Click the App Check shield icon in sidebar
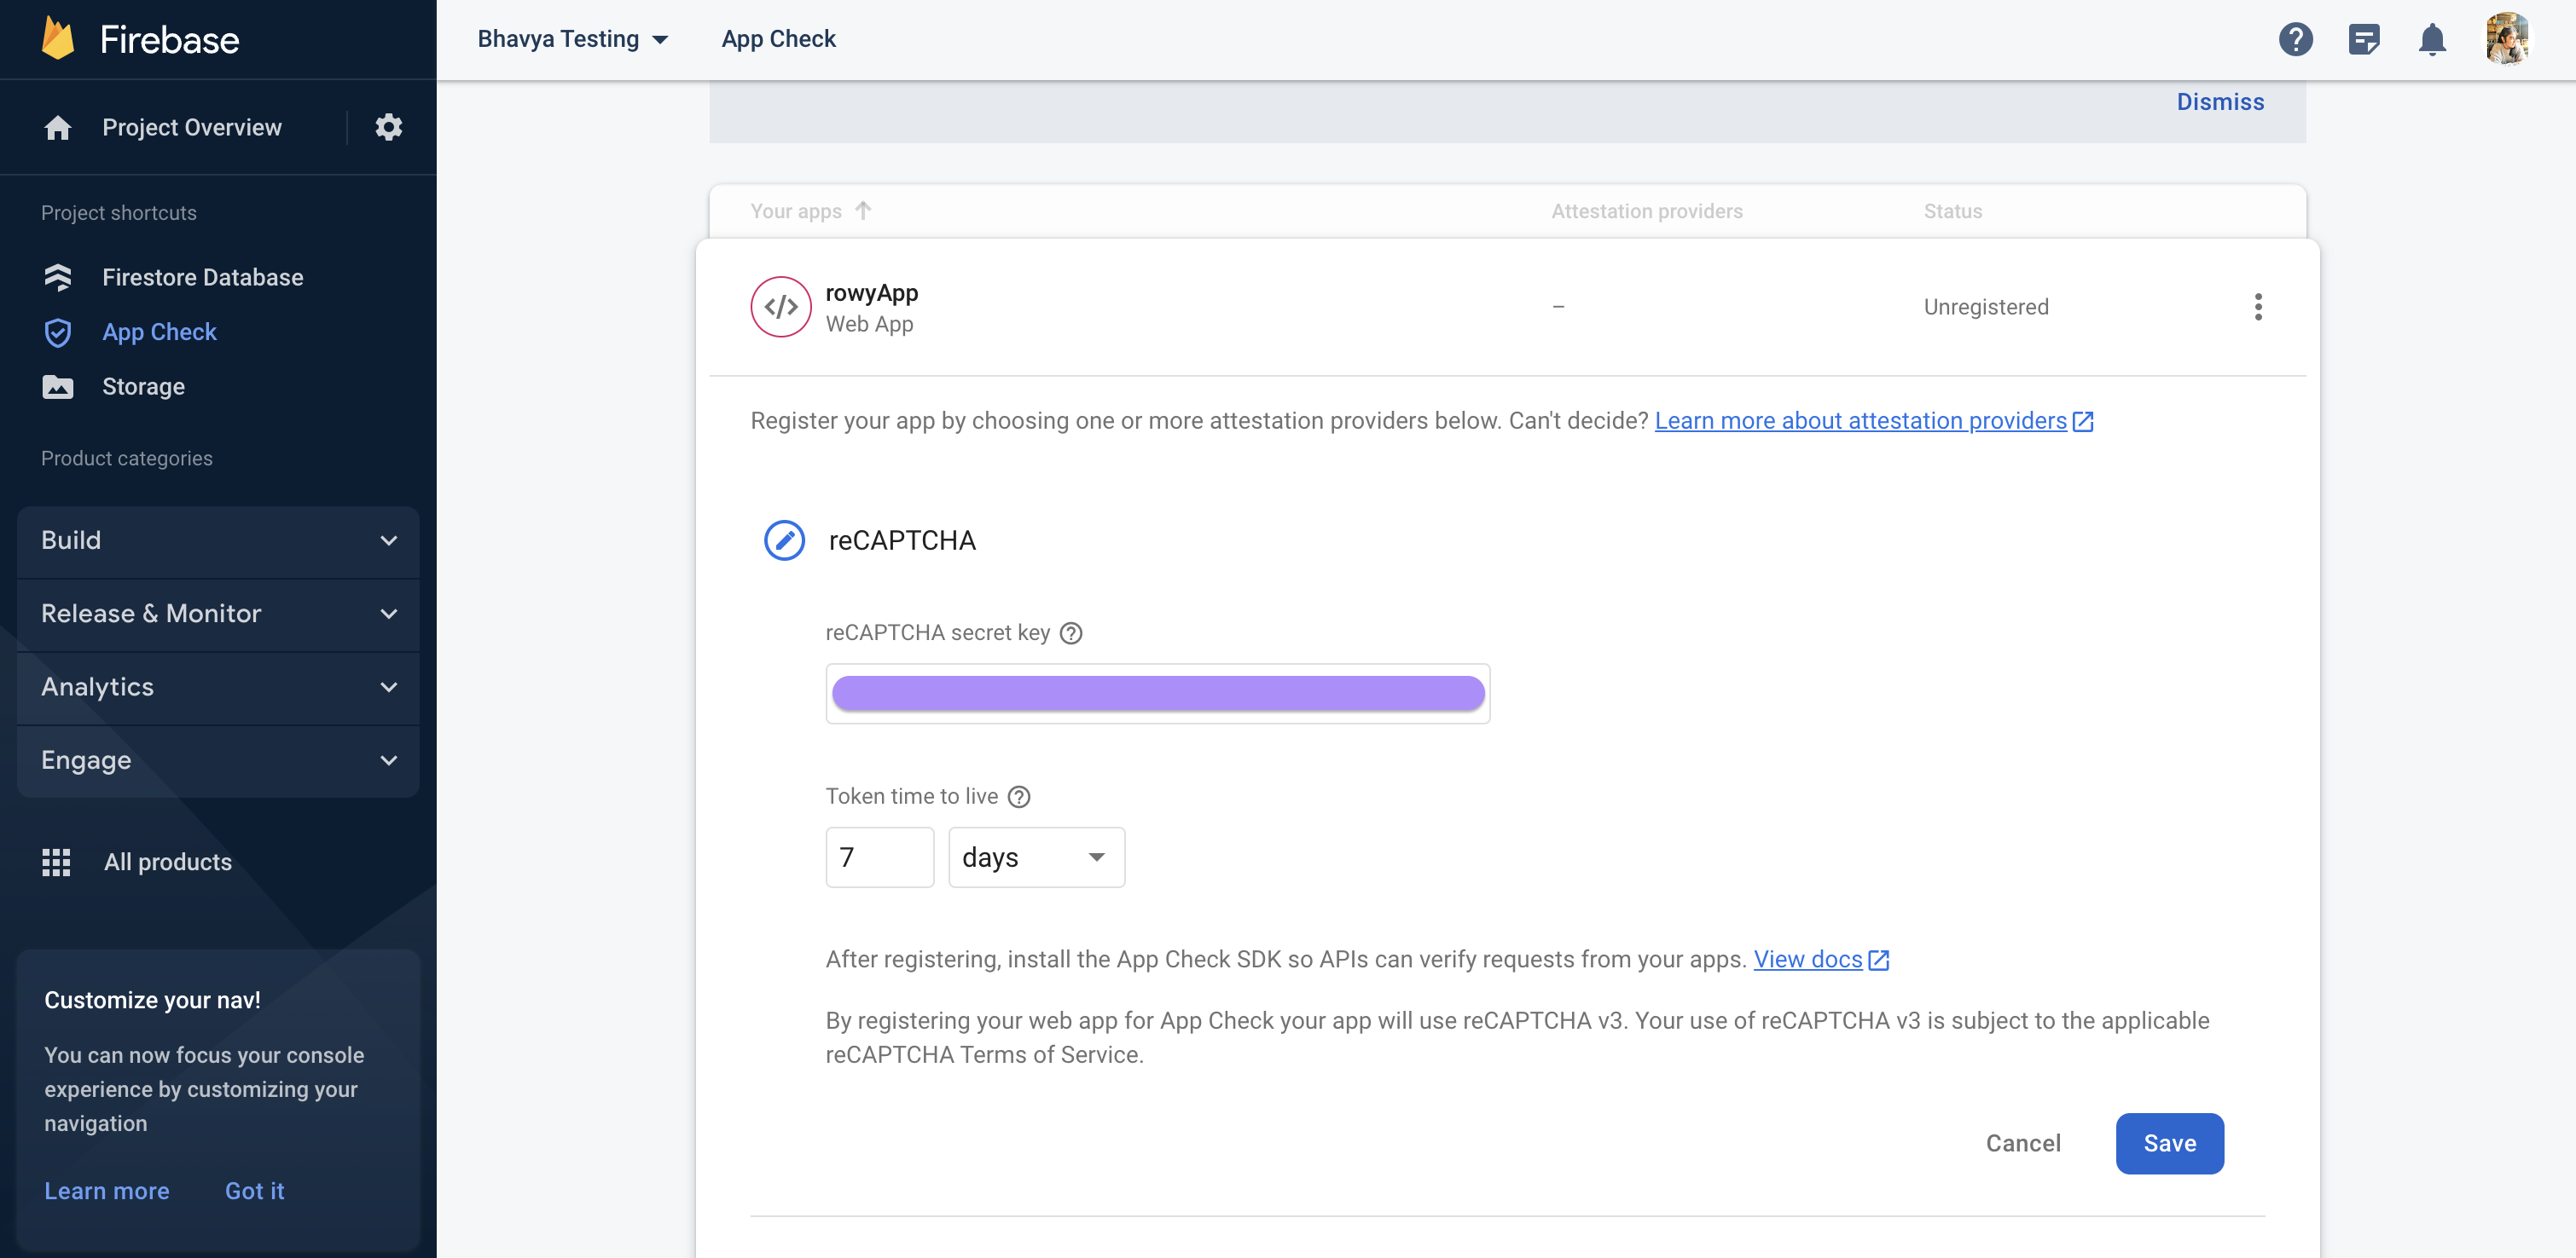This screenshot has height=1258, width=2576. [57, 330]
